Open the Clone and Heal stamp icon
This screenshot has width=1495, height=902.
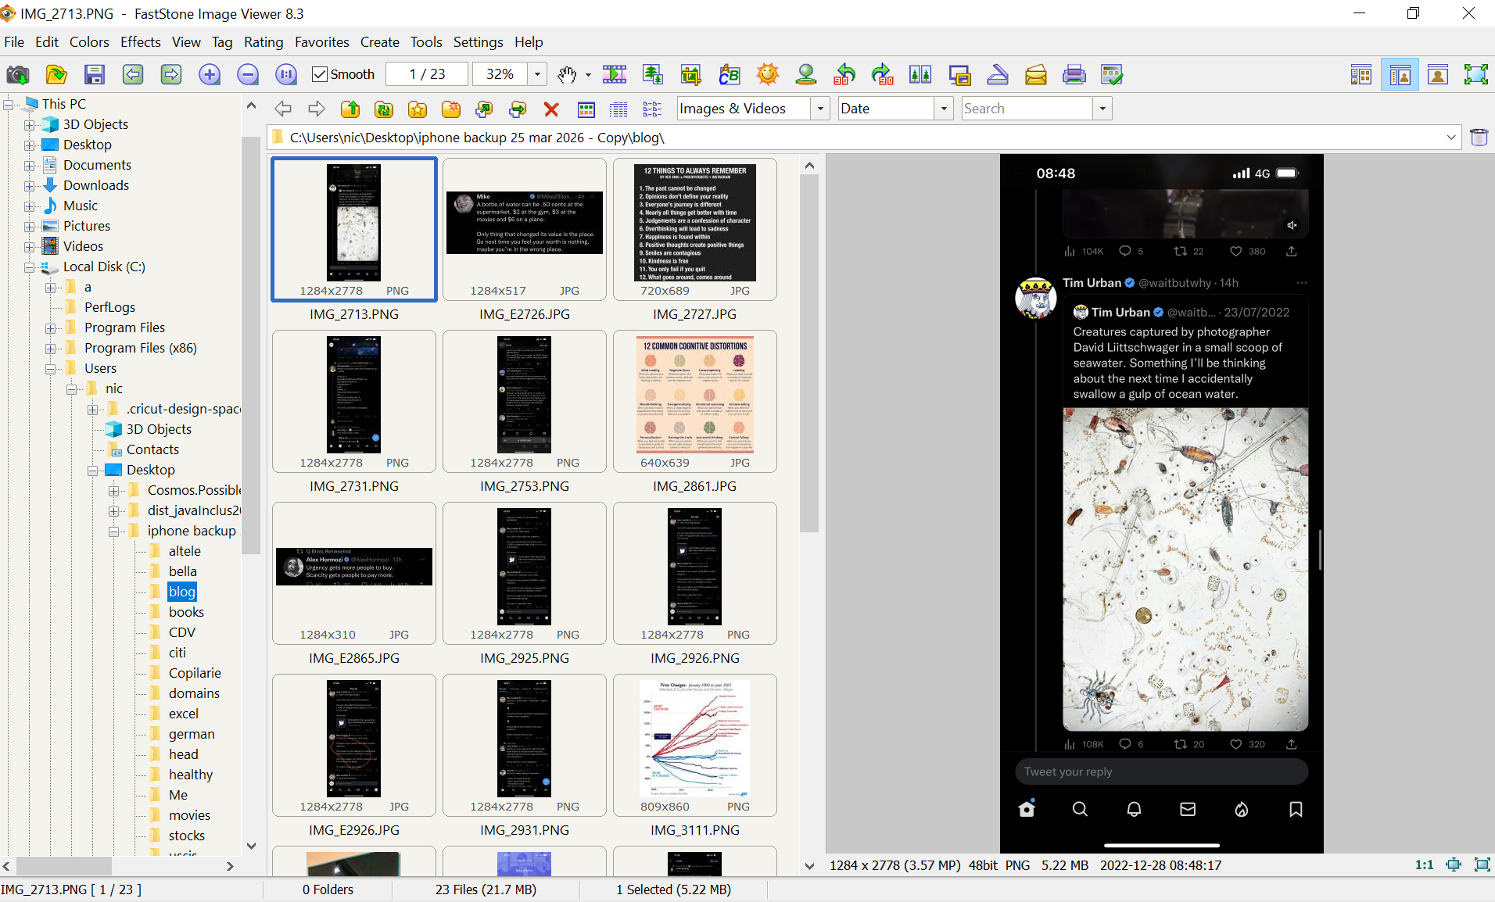(806, 74)
